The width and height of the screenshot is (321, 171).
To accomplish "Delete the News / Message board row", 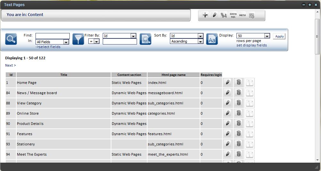I will click(238, 93).
